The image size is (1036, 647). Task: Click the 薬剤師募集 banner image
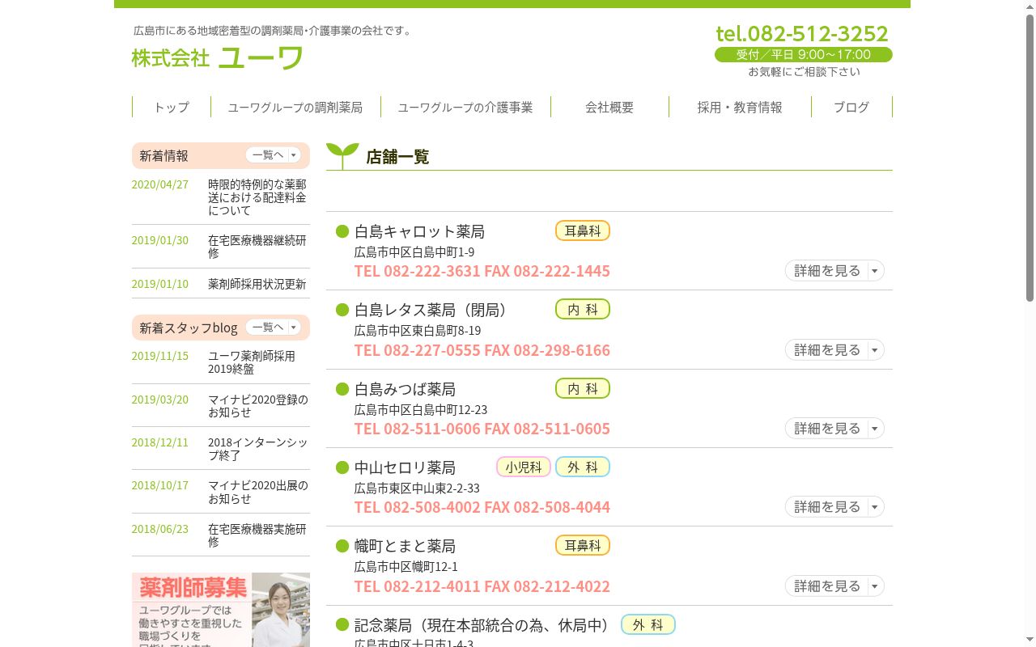(221, 610)
